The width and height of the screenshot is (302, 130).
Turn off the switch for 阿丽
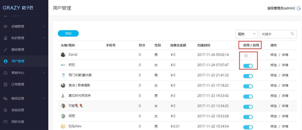click(x=248, y=117)
